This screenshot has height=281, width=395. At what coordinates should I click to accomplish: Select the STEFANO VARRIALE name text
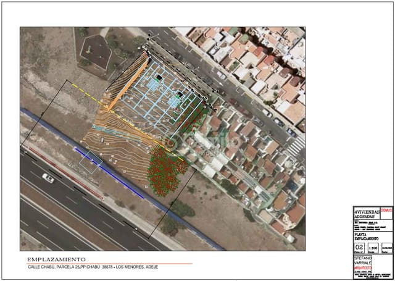(x=364, y=262)
